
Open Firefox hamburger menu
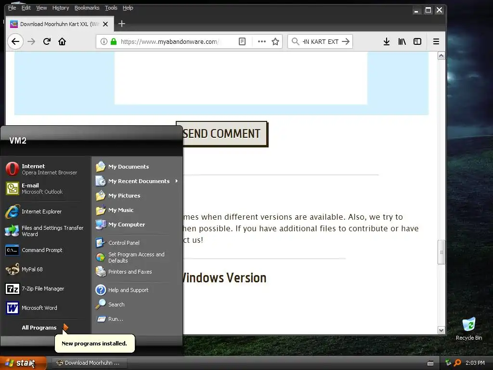pos(436,41)
